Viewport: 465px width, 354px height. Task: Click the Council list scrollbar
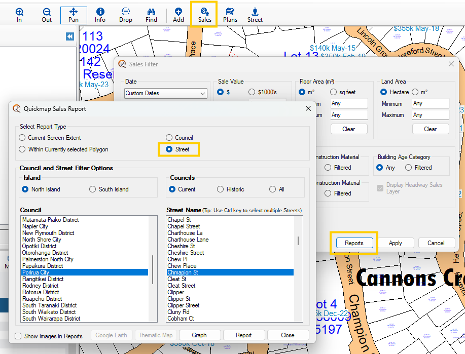coord(153,268)
